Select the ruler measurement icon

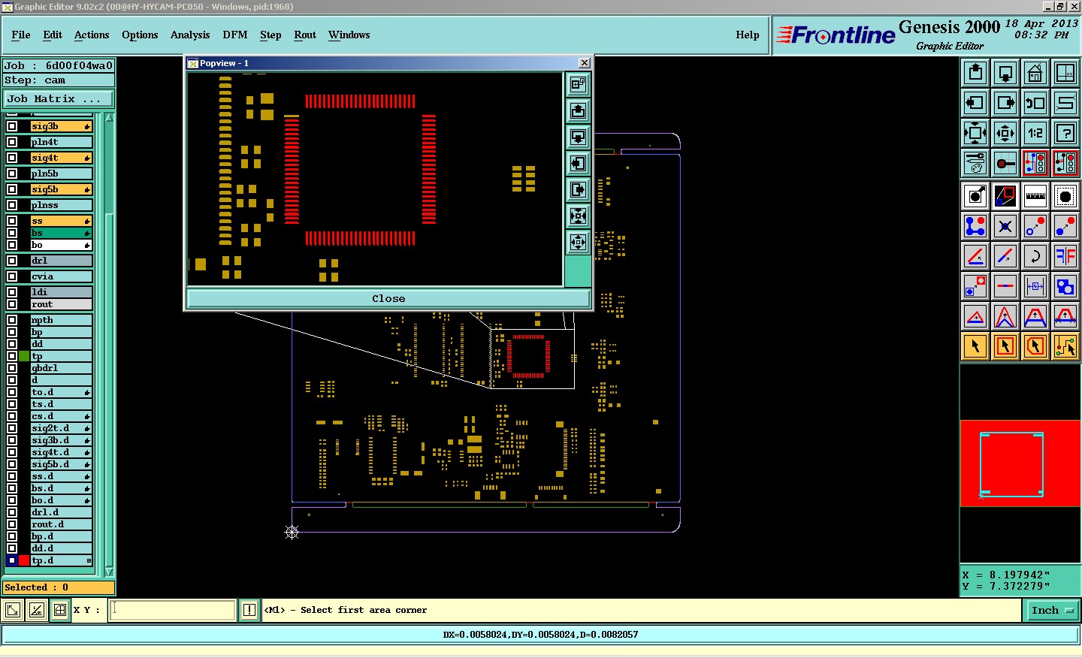[1035, 196]
